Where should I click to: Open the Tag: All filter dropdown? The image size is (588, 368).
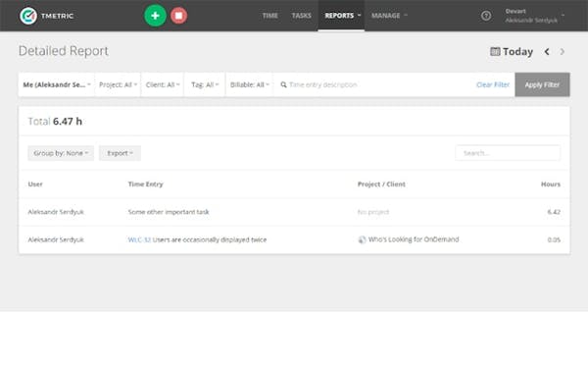click(205, 84)
